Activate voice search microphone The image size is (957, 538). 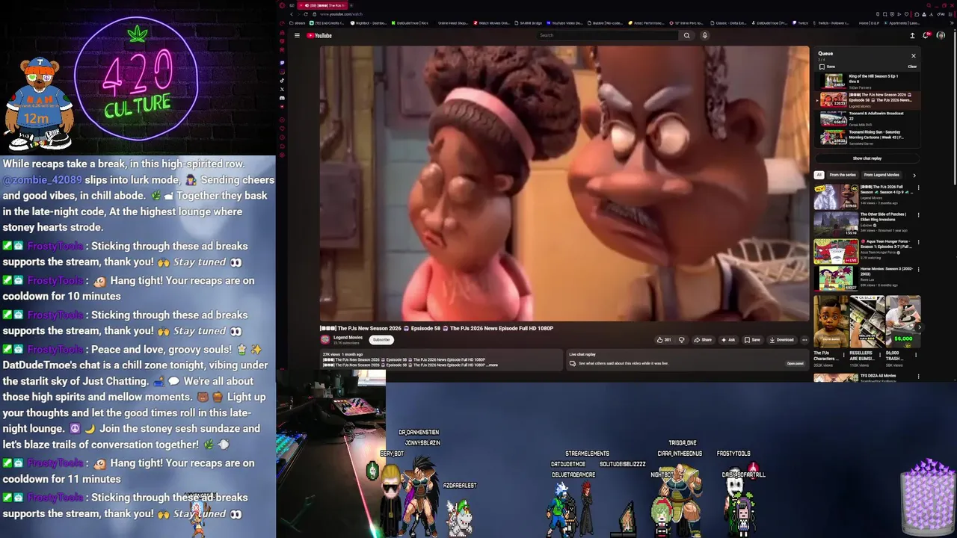click(x=704, y=35)
